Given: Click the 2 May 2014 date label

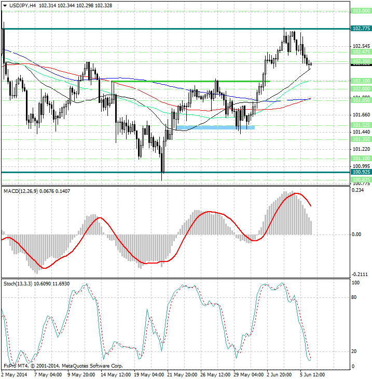Looking at the screenshot, I should click(x=15, y=375).
